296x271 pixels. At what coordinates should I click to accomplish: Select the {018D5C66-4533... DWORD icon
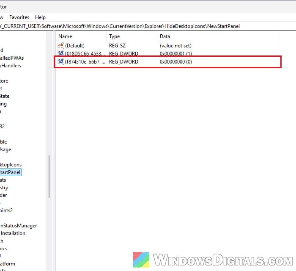pos(61,53)
